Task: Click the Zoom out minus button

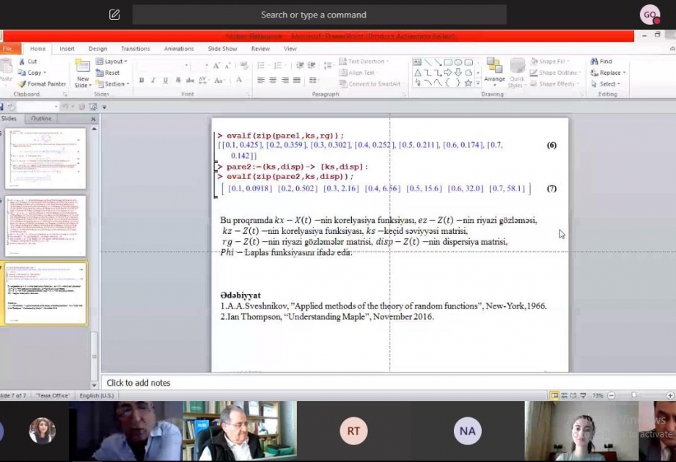Action: pyautogui.click(x=611, y=395)
